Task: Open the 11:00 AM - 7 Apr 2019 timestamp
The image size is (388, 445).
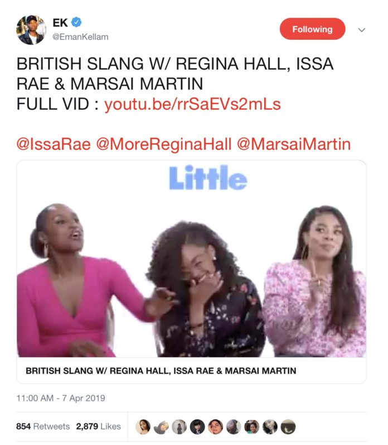Action: pyautogui.click(x=61, y=398)
